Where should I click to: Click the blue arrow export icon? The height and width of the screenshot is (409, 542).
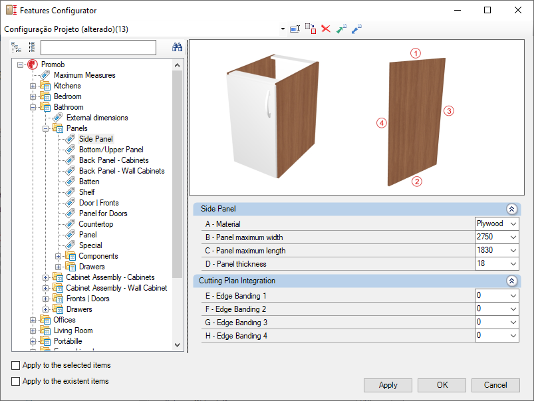click(356, 29)
